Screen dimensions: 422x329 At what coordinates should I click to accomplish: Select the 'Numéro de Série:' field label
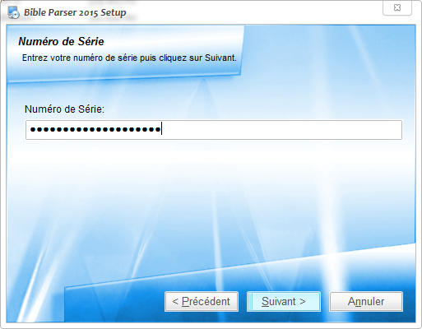(64, 109)
